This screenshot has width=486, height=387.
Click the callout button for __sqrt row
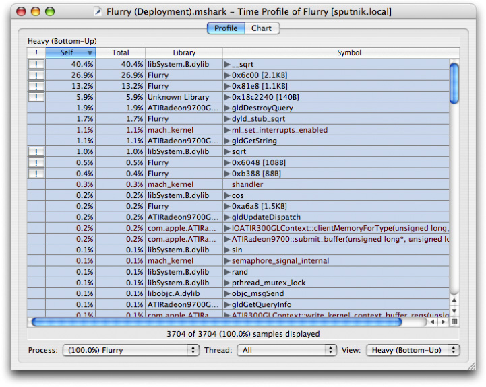point(36,64)
